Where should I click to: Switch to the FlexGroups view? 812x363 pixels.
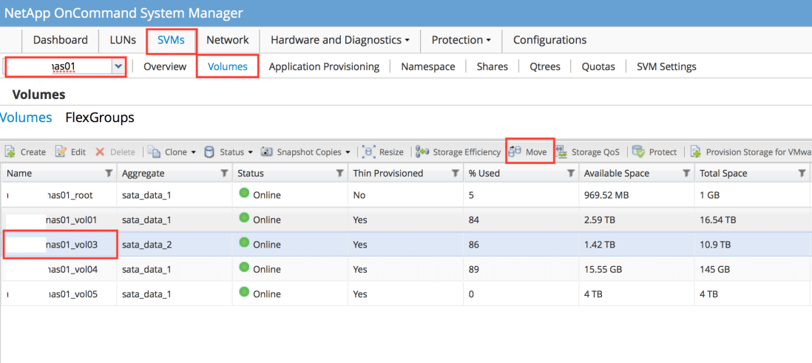[100, 118]
